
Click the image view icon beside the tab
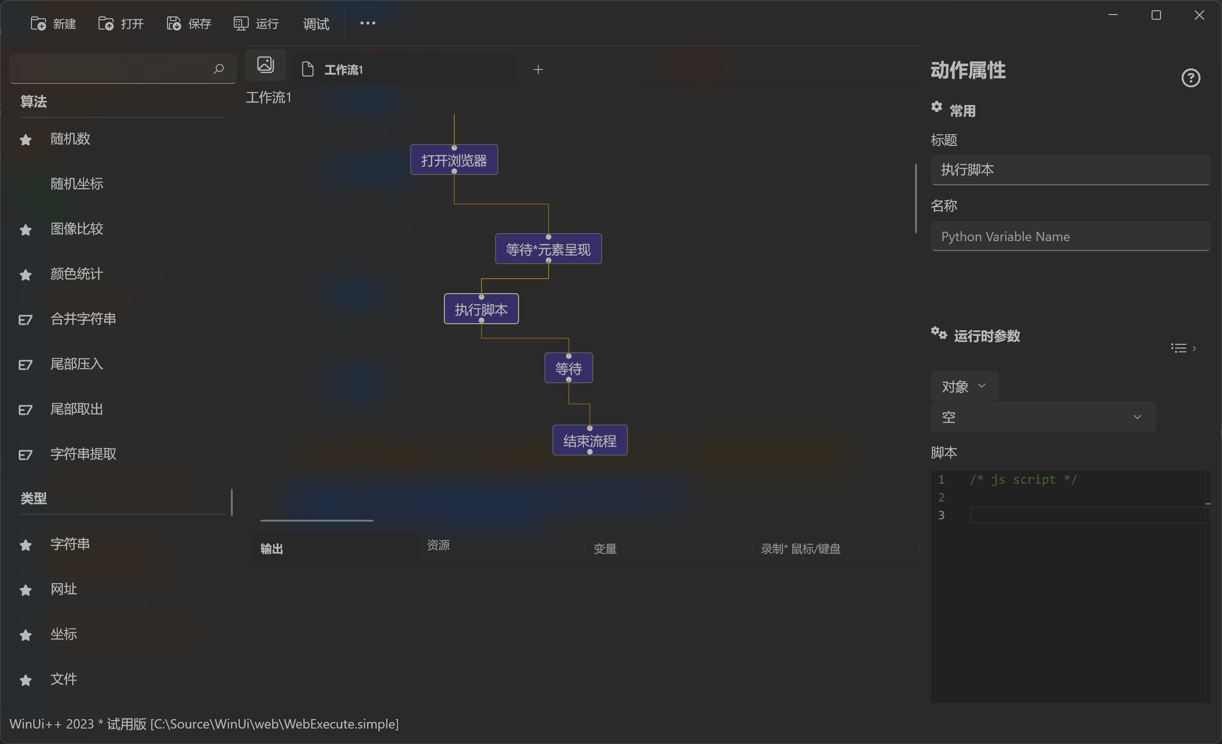coord(265,65)
